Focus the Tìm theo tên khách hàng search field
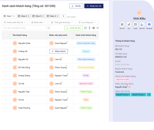 [x=24, y=28]
